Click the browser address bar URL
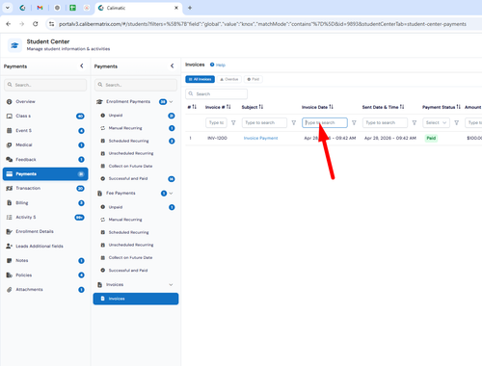This screenshot has height=366, width=482. coord(262,24)
